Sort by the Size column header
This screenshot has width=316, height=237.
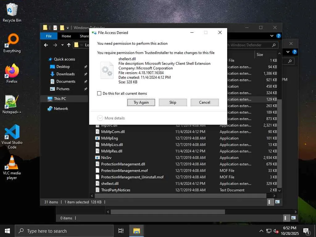point(260,55)
